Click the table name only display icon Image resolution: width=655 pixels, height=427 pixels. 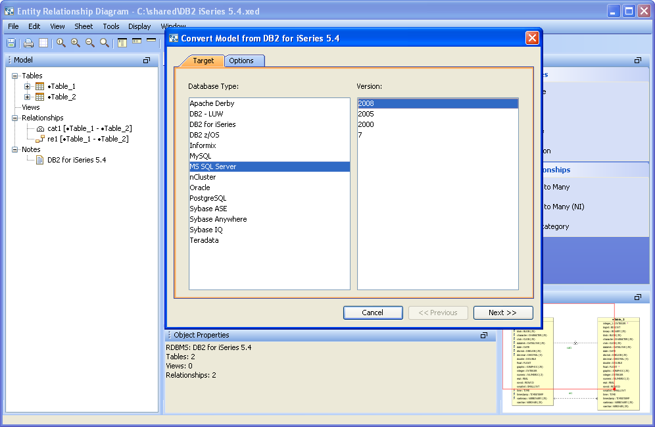tap(151, 40)
